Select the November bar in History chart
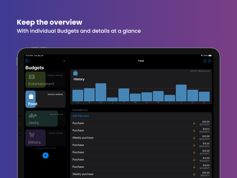This screenshot has height=178, width=237. 89,95
